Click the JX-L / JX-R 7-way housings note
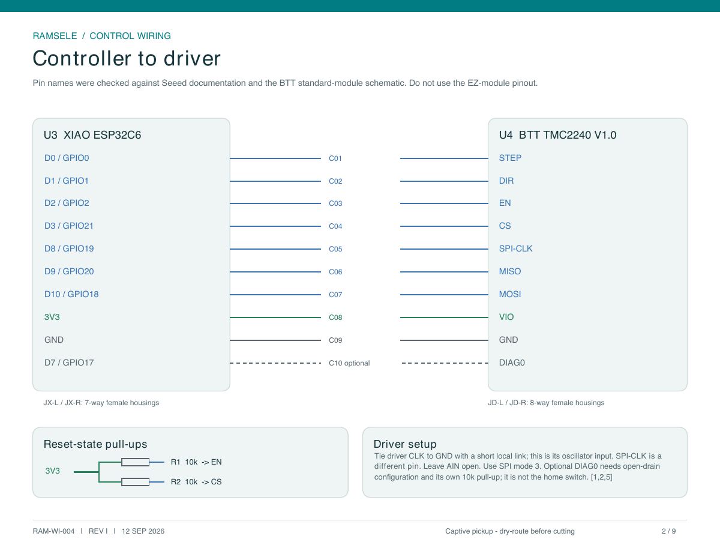Screen dimensions: 720x557 [x=101, y=403]
